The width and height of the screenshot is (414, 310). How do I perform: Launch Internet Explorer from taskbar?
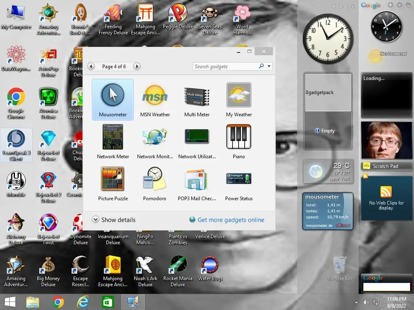click(82, 302)
